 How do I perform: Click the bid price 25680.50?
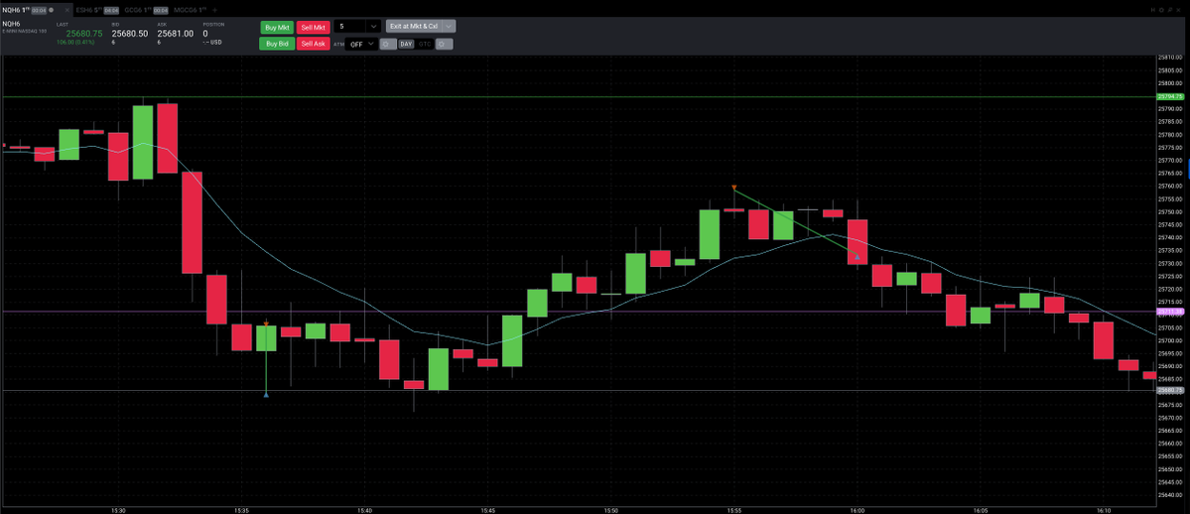click(x=130, y=34)
